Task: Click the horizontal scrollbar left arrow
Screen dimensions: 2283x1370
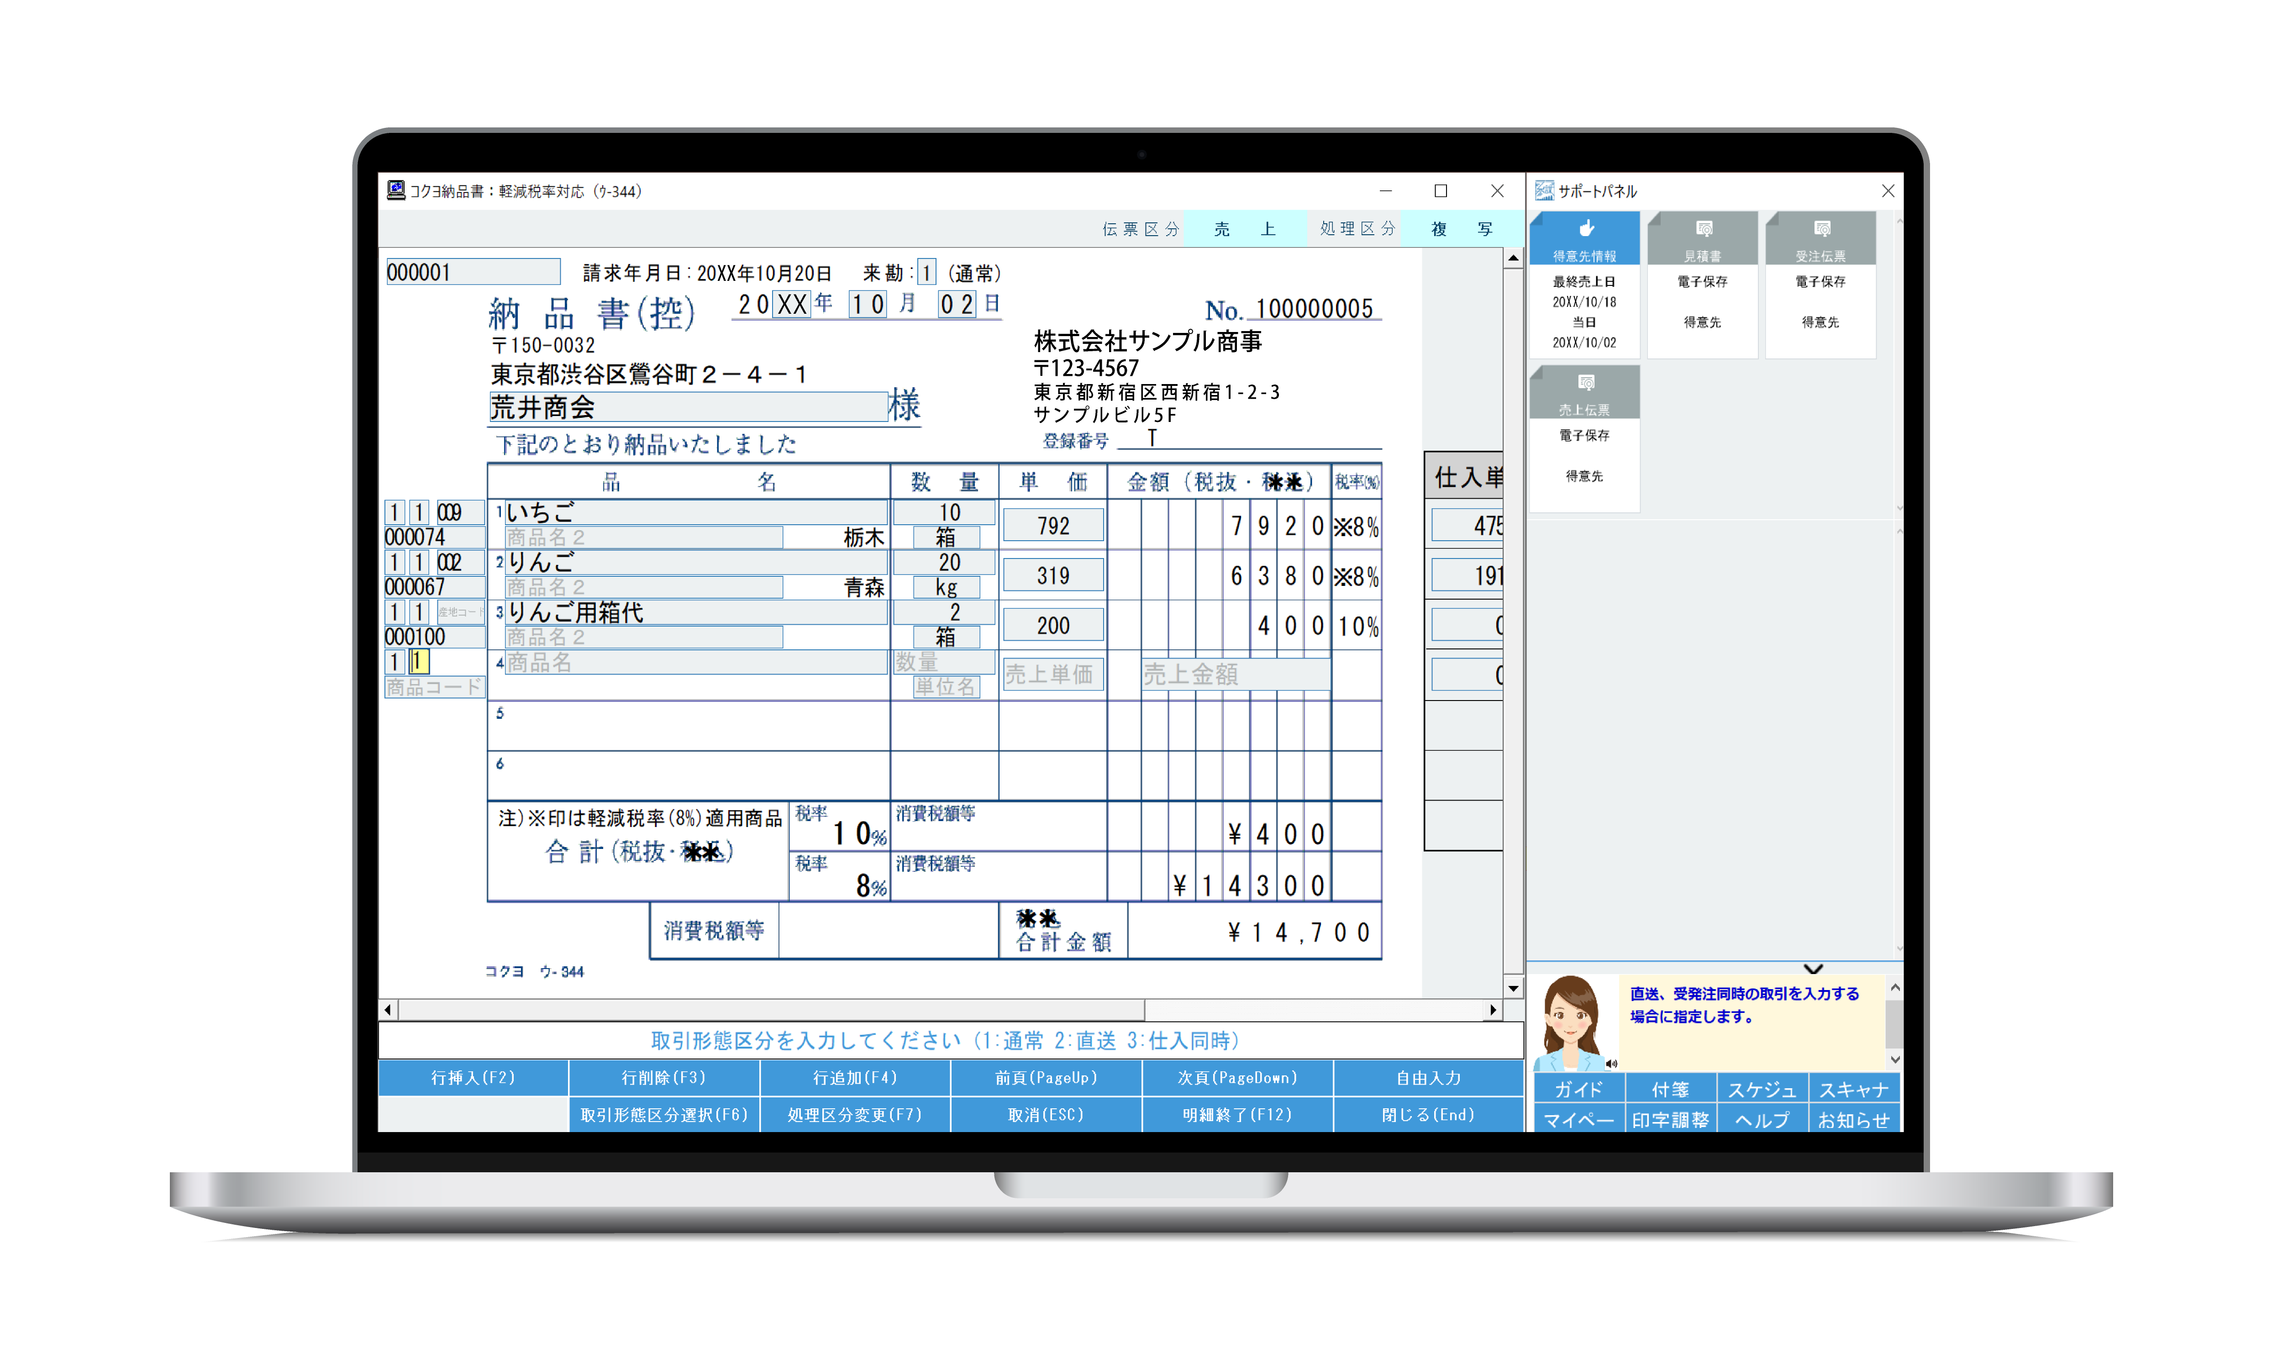Action: coord(388,1010)
